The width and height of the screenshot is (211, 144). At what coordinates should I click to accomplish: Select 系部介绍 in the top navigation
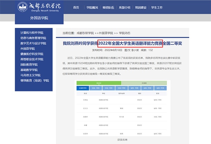(x=124, y=7)
